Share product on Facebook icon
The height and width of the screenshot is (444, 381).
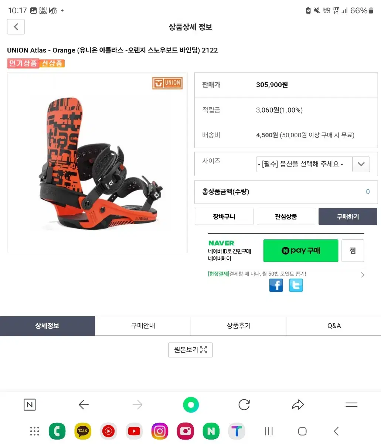pyautogui.click(x=276, y=285)
